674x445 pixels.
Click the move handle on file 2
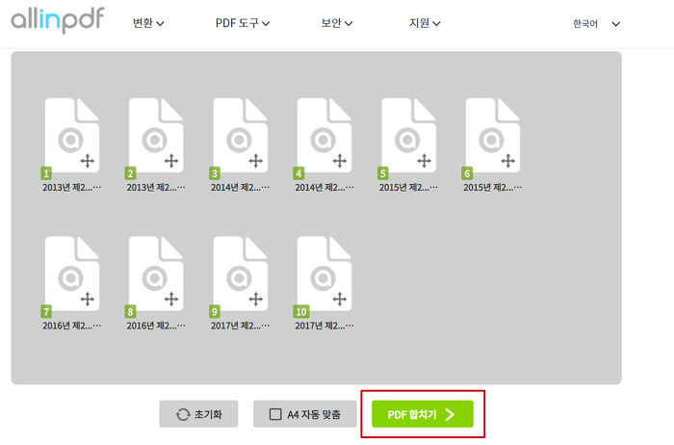coord(171,161)
